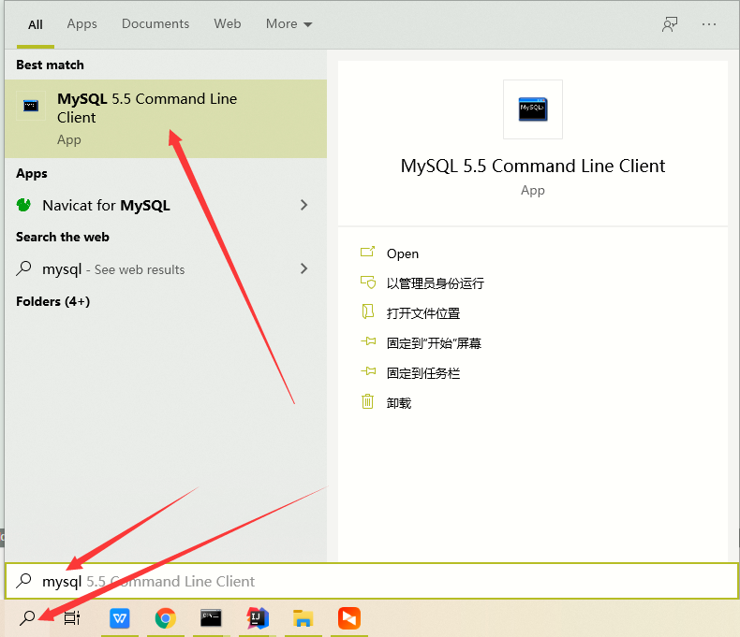Viewport: 740px width, 637px height.
Task: Click the uninstall trash icon
Action: tap(367, 401)
